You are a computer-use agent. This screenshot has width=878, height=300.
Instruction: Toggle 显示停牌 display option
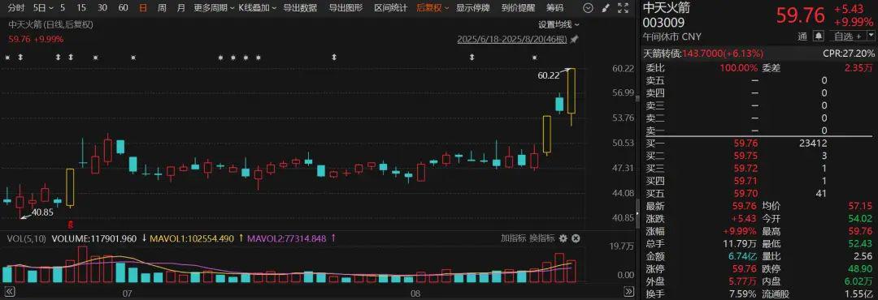[472, 8]
